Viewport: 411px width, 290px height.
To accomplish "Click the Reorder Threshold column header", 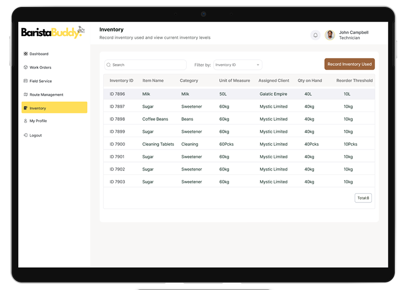I will 354,81.
